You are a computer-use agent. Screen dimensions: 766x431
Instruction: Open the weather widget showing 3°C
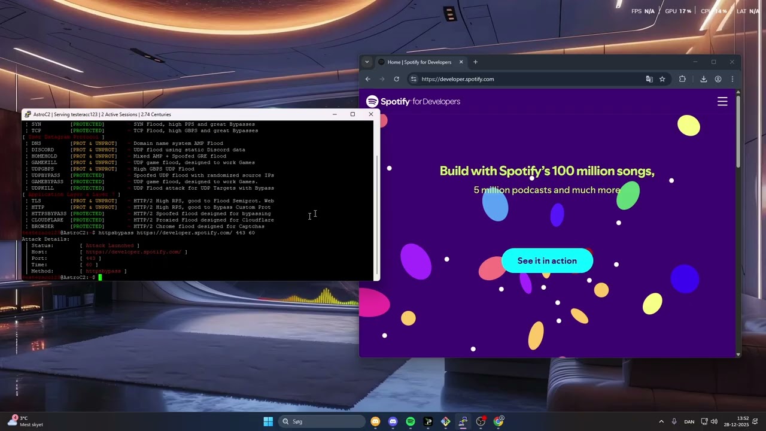click(25, 421)
